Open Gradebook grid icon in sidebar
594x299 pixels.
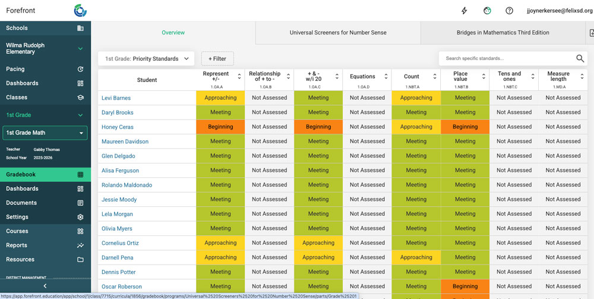point(80,175)
